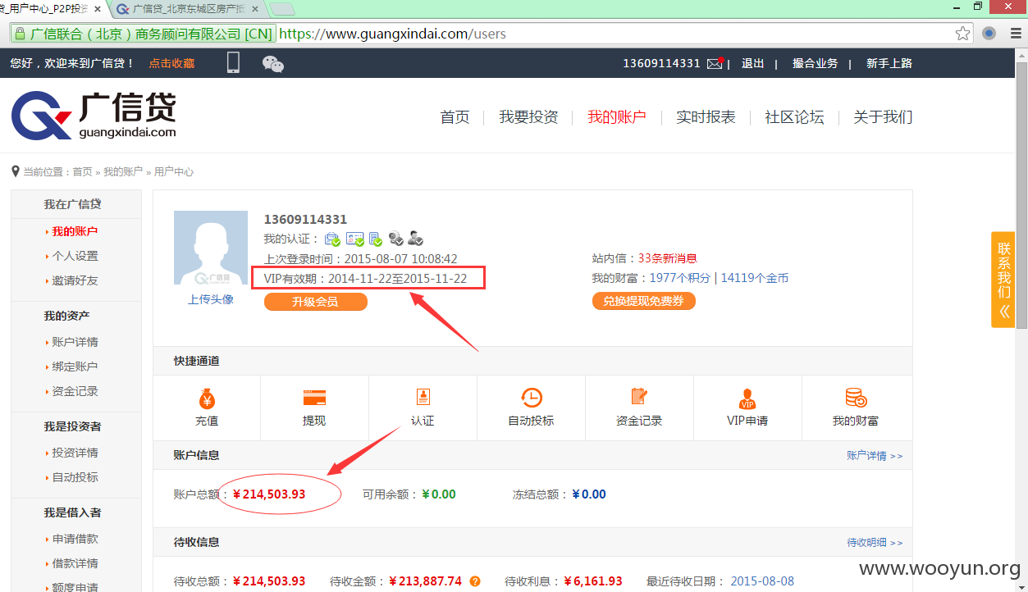Open the envelope message icon
The image size is (1028, 592).
[715, 64]
